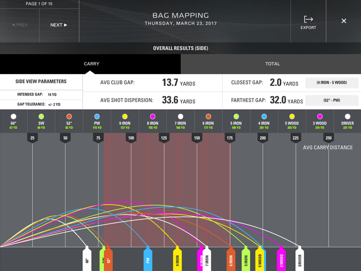The width and height of the screenshot is (361, 271).
Task: Click the 200 yard distance marker
Action: click(263, 138)
